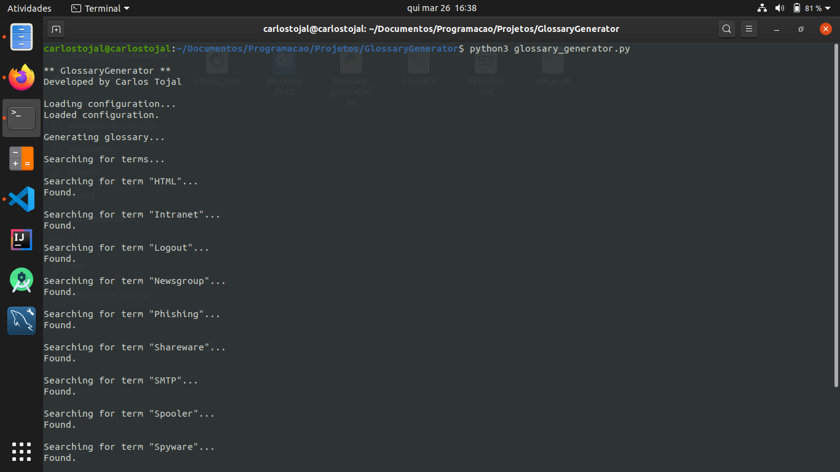This screenshot has width=840, height=472.
Task: Open the Calculator app in the dock
Action: [22, 159]
